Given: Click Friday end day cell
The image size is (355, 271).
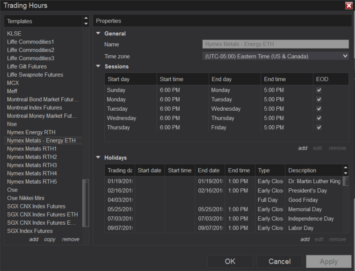Looking at the screenshot, I should tap(219, 128).
